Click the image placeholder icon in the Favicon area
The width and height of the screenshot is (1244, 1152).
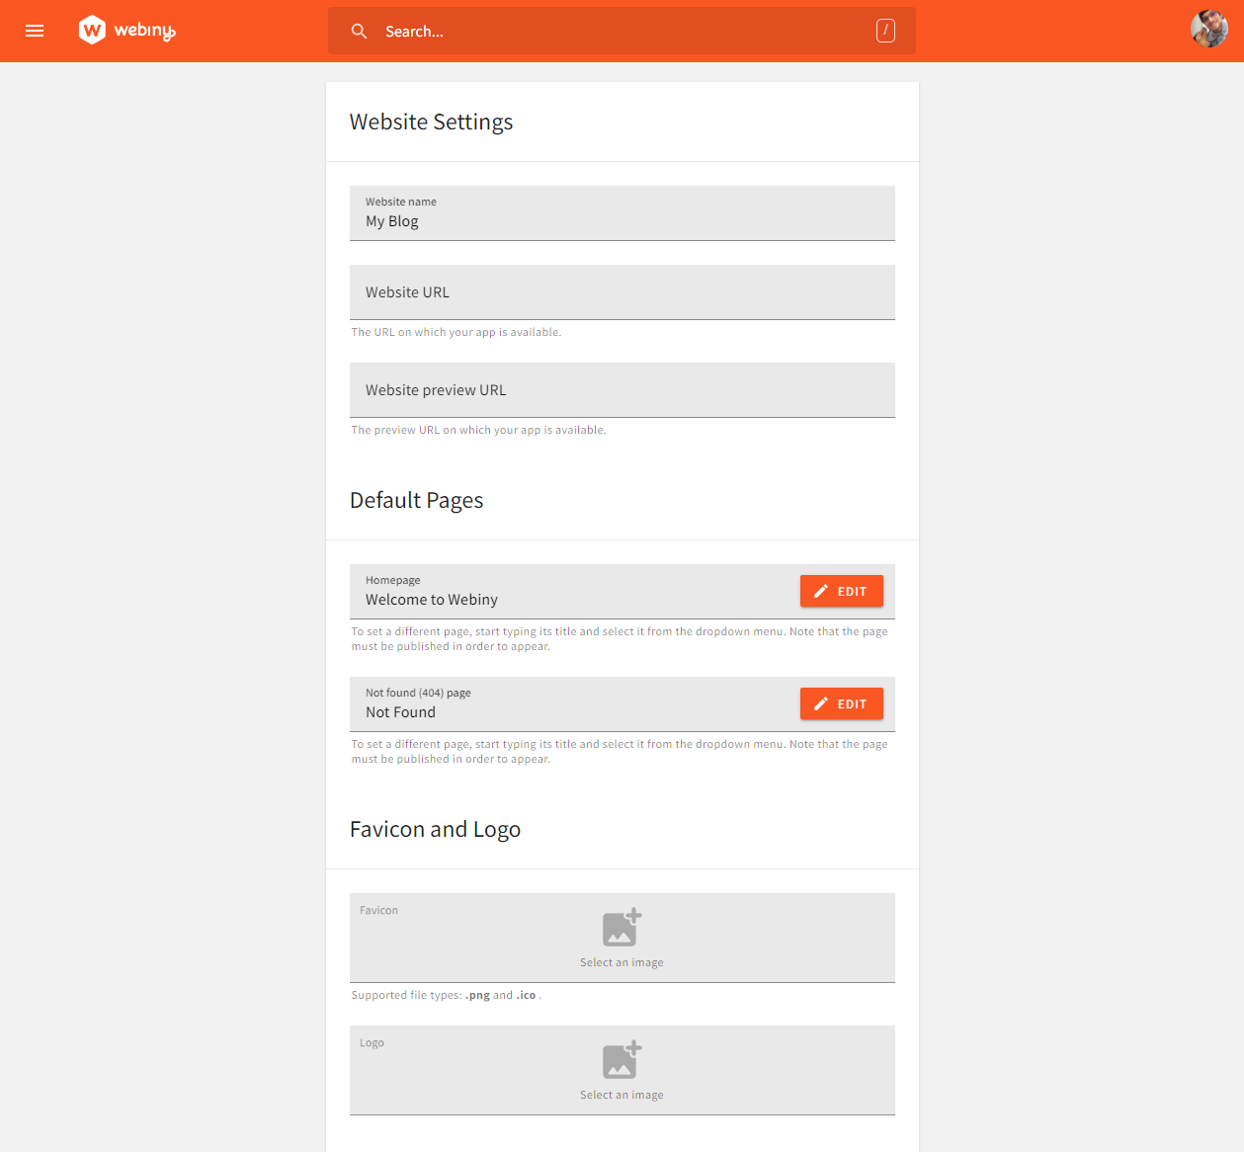coord(622,927)
